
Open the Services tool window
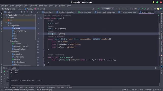pos(51,87)
